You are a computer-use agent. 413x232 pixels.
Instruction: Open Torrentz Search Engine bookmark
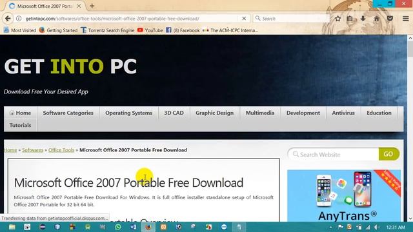coord(108,30)
